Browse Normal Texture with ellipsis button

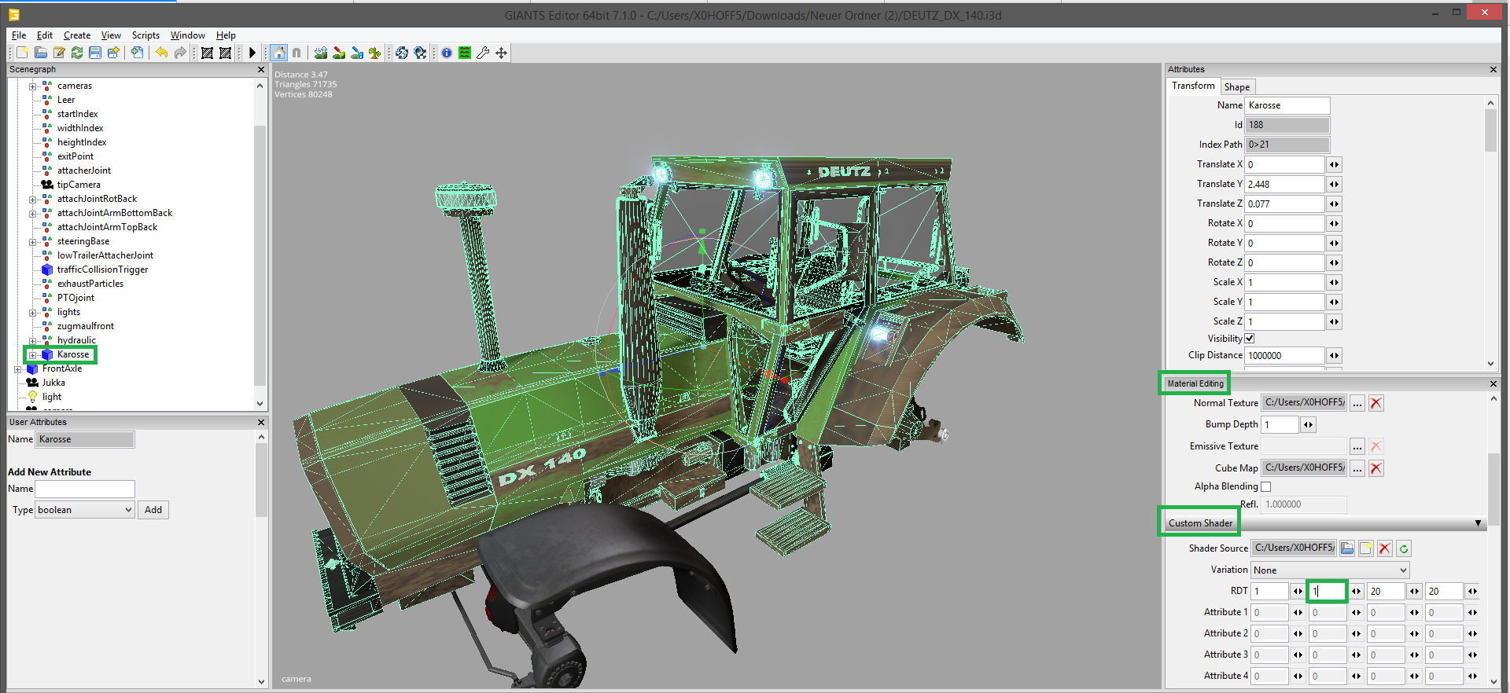[x=1357, y=403]
